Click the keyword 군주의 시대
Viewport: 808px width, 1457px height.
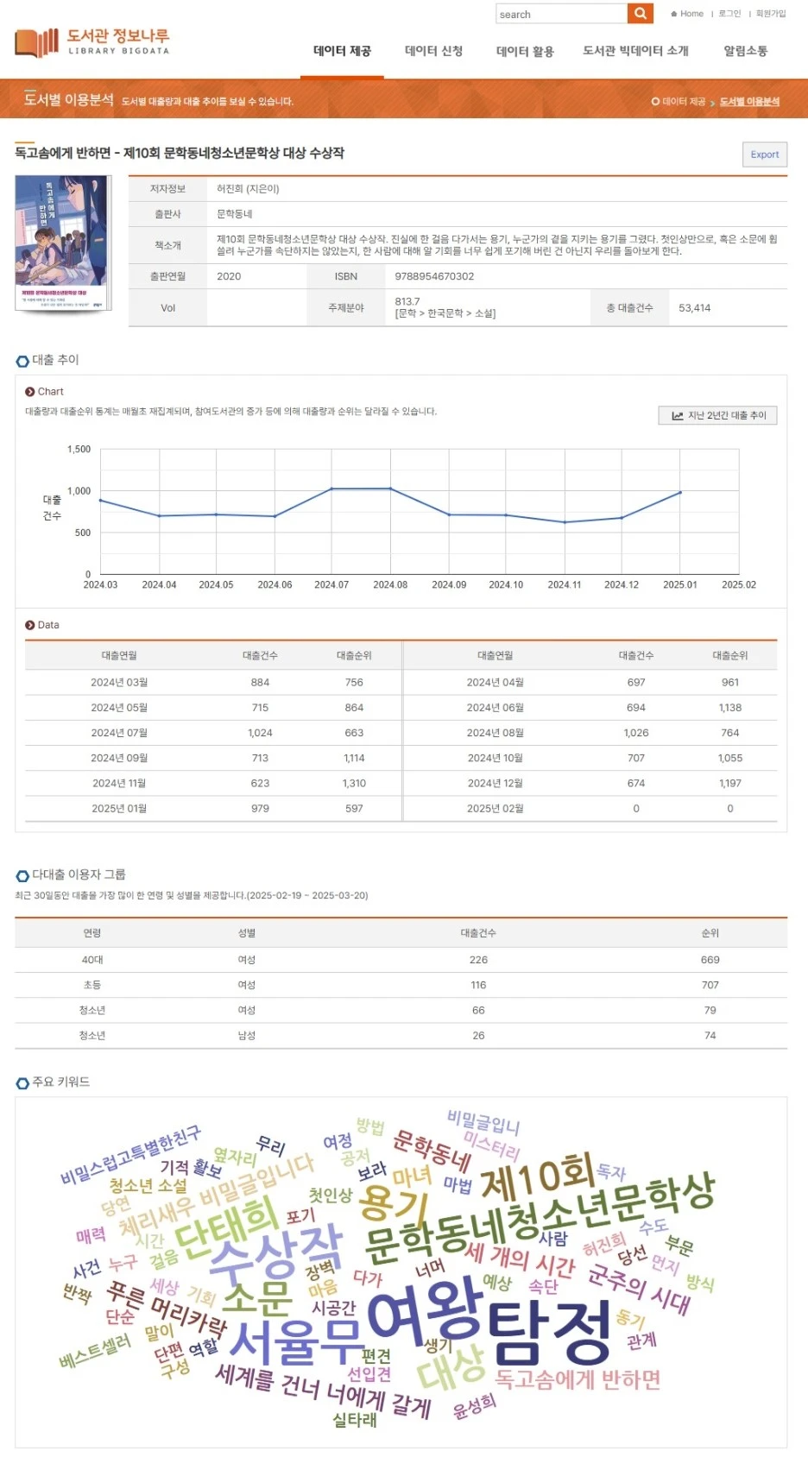tap(639, 1289)
